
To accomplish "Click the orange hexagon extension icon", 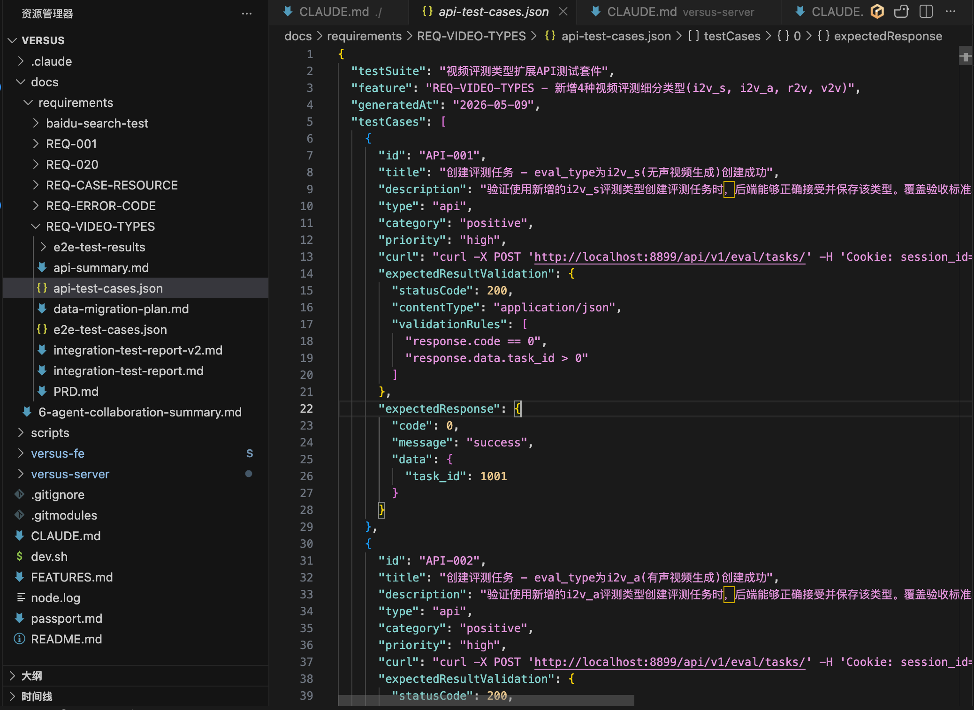I will (x=877, y=11).
